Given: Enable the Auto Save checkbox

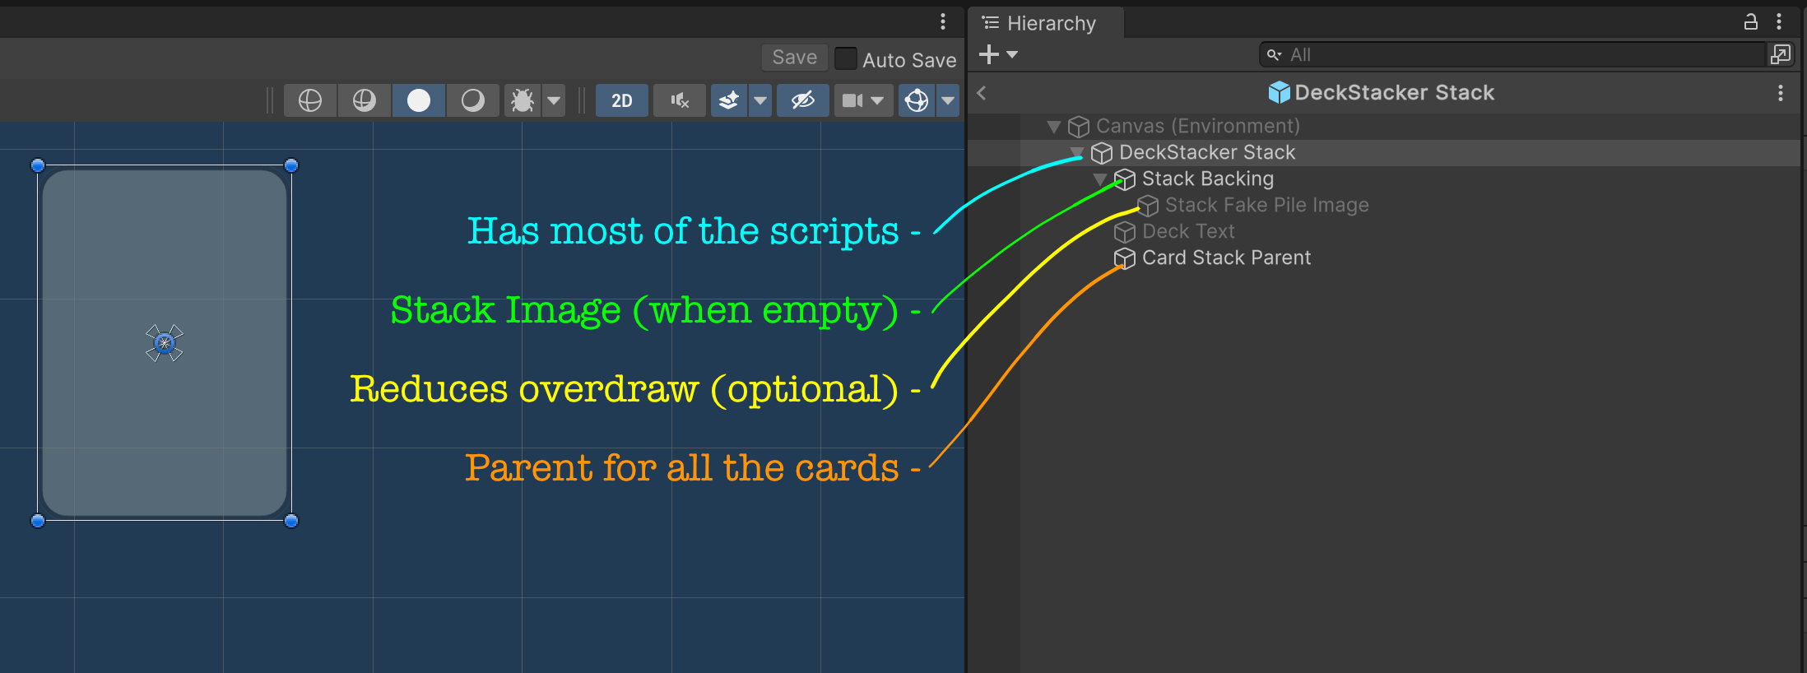Looking at the screenshot, I should coord(846,59).
